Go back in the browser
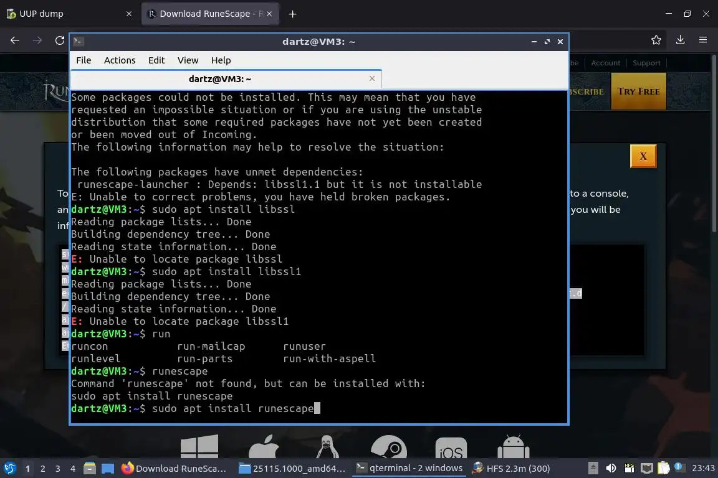The width and height of the screenshot is (718, 478). [x=15, y=40]
